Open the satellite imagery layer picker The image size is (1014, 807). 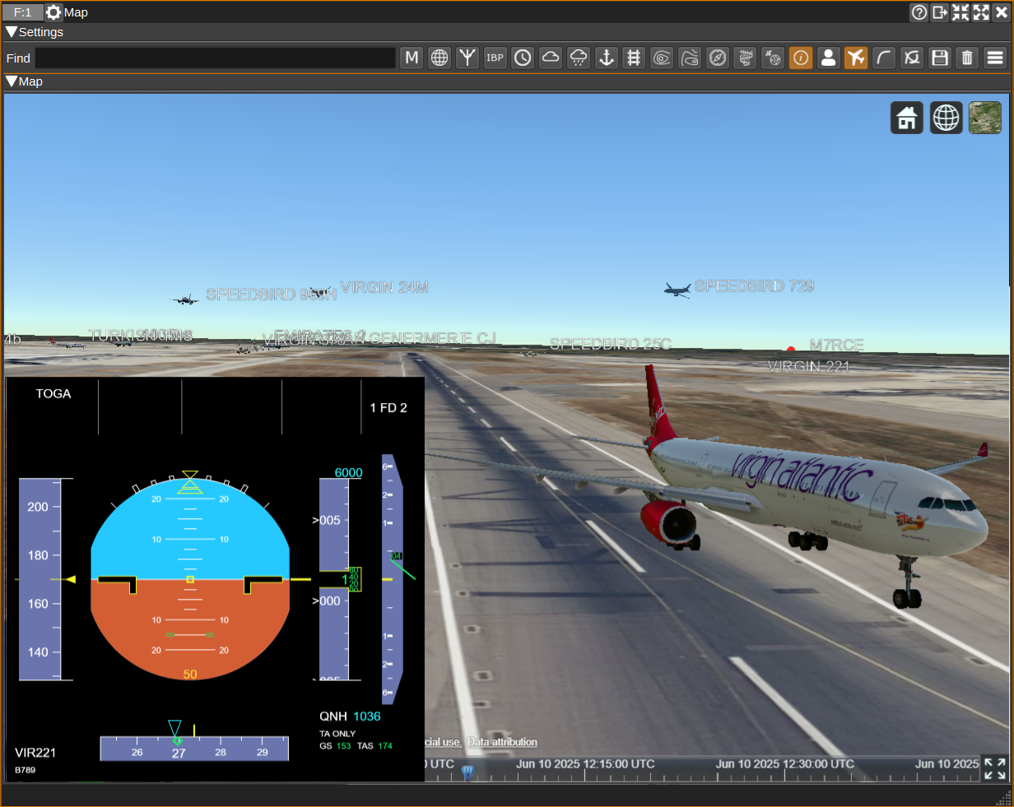pyautogui.click(x=984, y=118)
